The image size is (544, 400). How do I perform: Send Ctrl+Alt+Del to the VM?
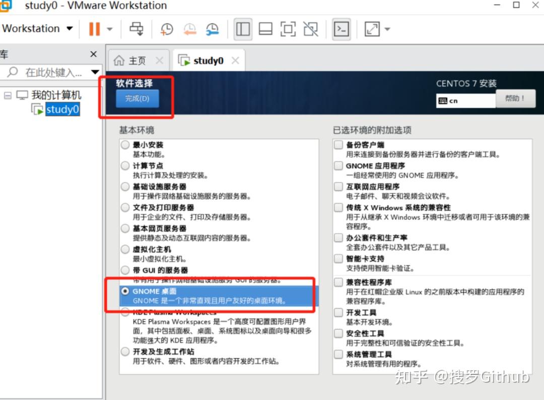[x=137, y=29]
